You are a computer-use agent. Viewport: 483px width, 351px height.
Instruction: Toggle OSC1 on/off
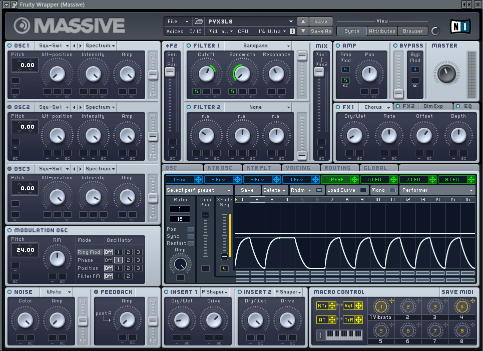[10, 46]
